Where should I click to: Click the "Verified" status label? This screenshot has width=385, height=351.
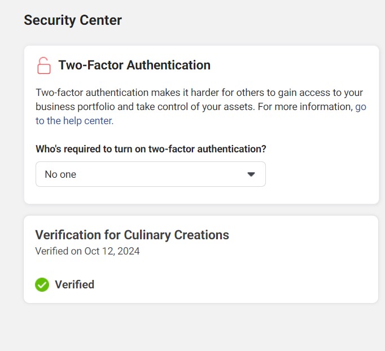click(x=75, y=284)
